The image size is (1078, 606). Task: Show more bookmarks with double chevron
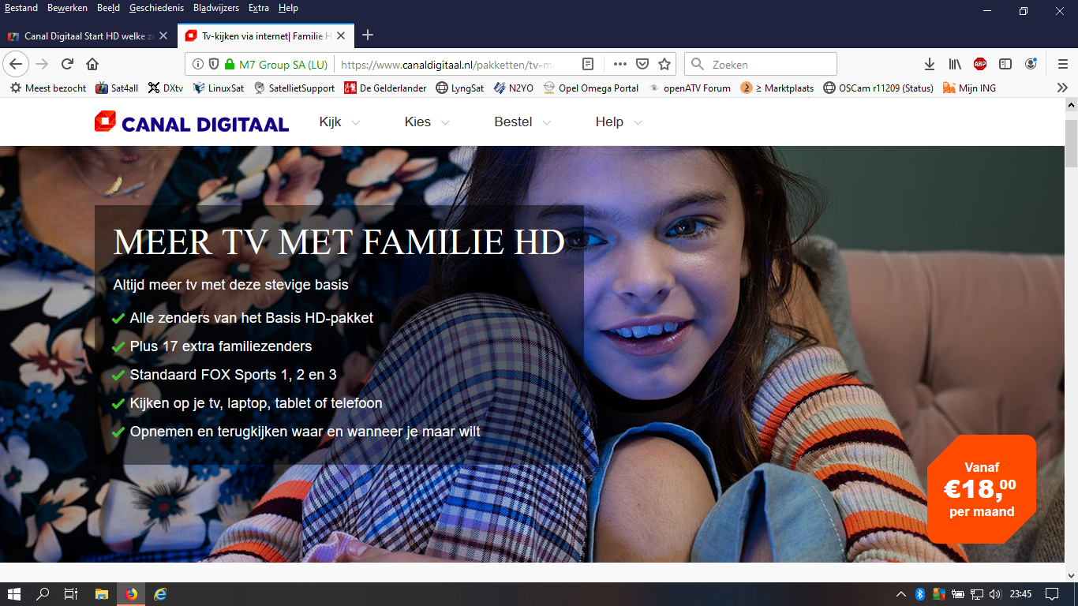coord(1062,88)
